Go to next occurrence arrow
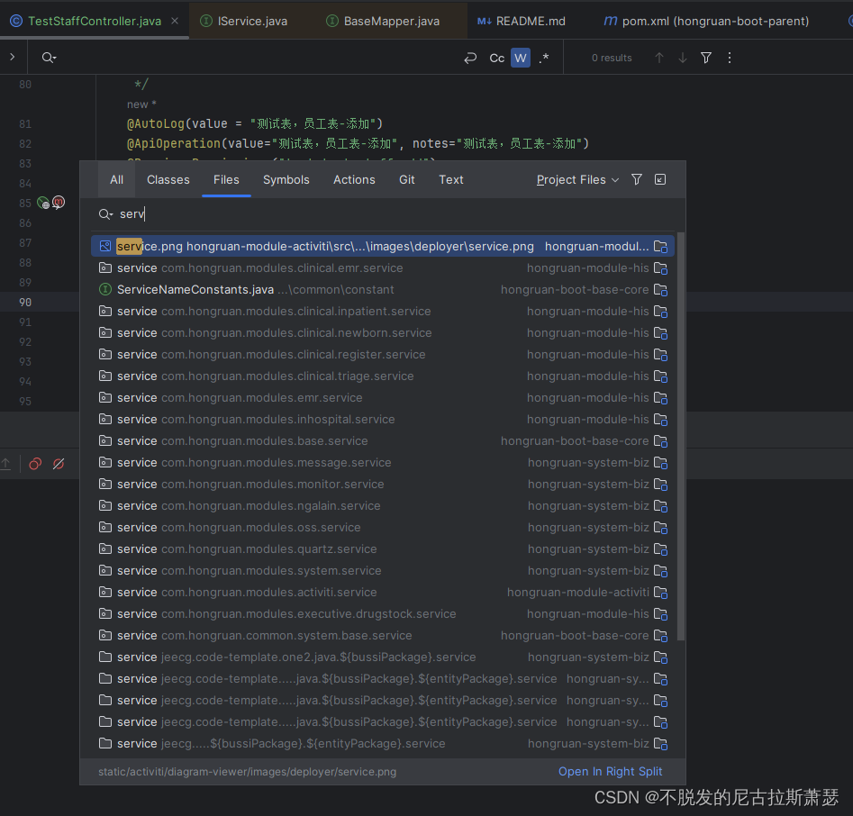The width and height of the screenshot is (853, 816). pos(682,58)
